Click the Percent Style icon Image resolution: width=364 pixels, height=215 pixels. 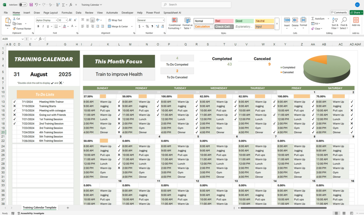147,26
